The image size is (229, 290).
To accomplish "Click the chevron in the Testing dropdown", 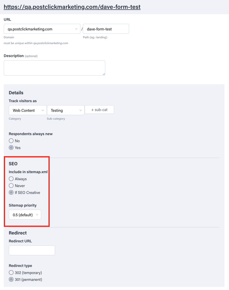I will 81,111.
